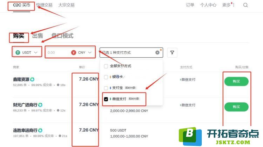Viewport: 263px width, 147px height.
Task: Click the clock icon beside 21s
Action: coord(60,136)
